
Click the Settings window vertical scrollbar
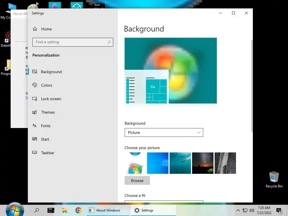click(252, 86)
